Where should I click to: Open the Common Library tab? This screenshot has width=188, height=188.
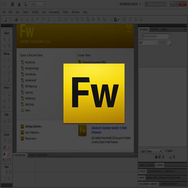(x=169, y=184)
